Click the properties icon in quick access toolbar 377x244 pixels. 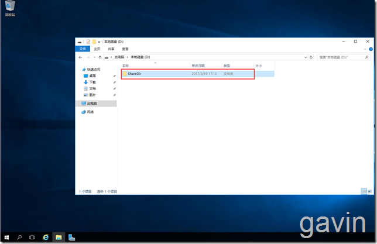(x=88, y=42)
